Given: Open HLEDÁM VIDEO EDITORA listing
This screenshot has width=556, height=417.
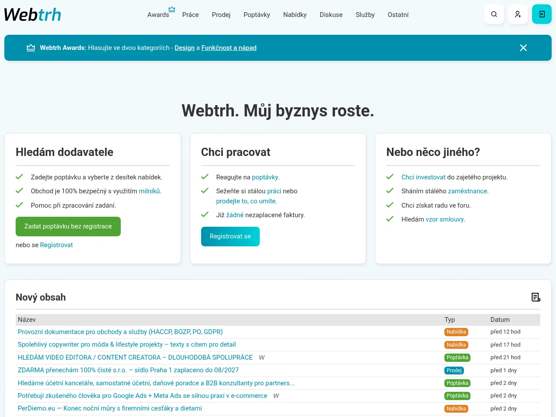Looking at the screenshot, I should tap(135, 357).
